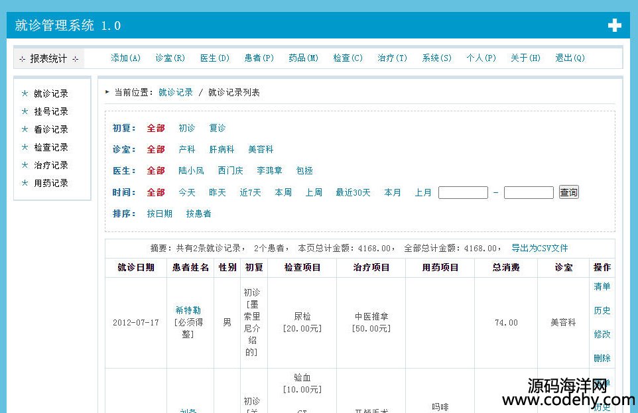Filter by doctor 包拯

click(x=304, y=170)
